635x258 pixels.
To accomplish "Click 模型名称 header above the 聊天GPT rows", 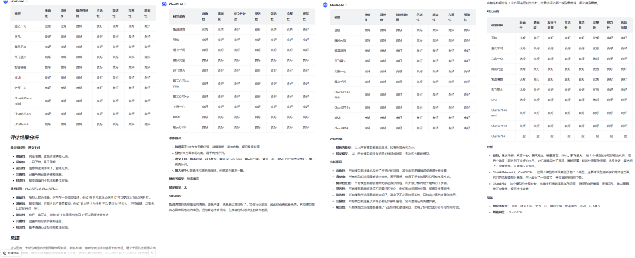I will pyautogui.click(x=179, y=16).
